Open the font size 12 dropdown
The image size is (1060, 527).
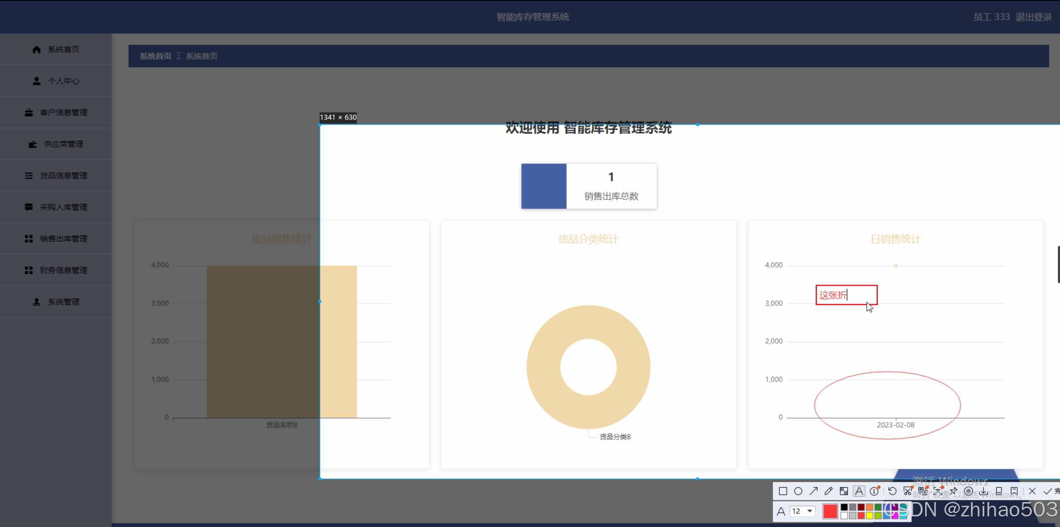[x=803, y=511]
